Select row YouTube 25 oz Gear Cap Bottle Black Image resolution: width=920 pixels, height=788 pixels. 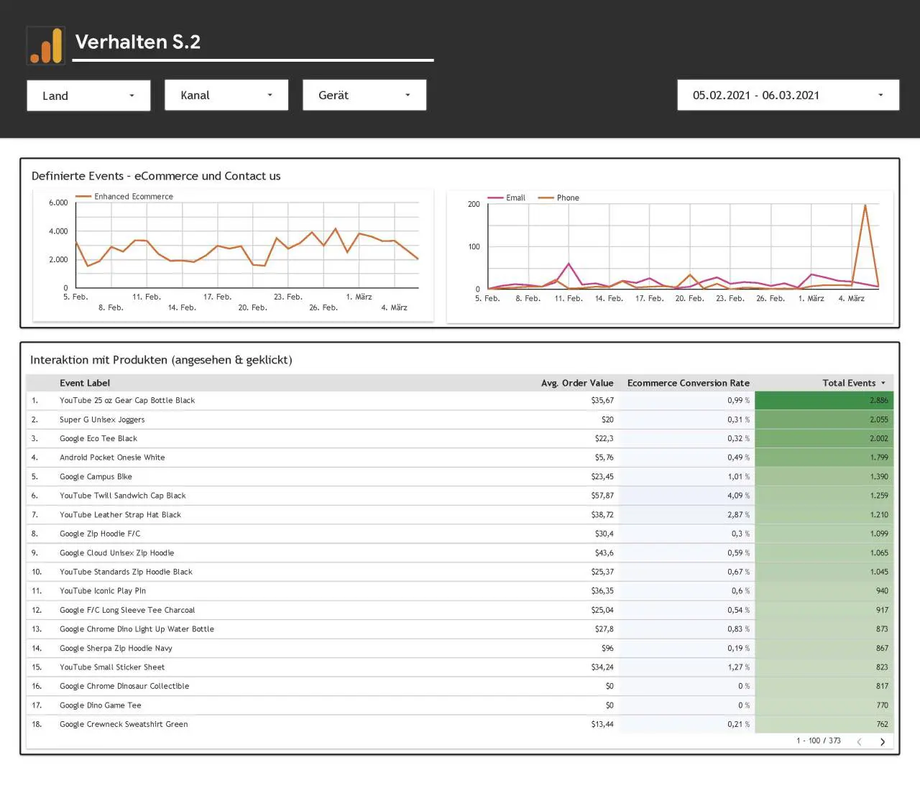point(460,400)
